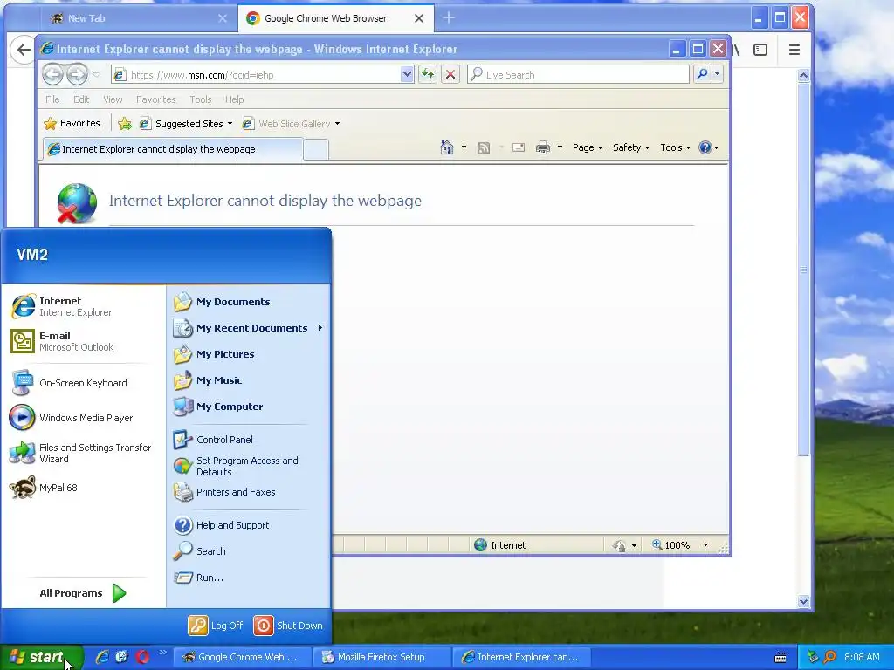The image size is (894, 670).
Task: Click the Live Search magnifier button
Action: point(703,74)
